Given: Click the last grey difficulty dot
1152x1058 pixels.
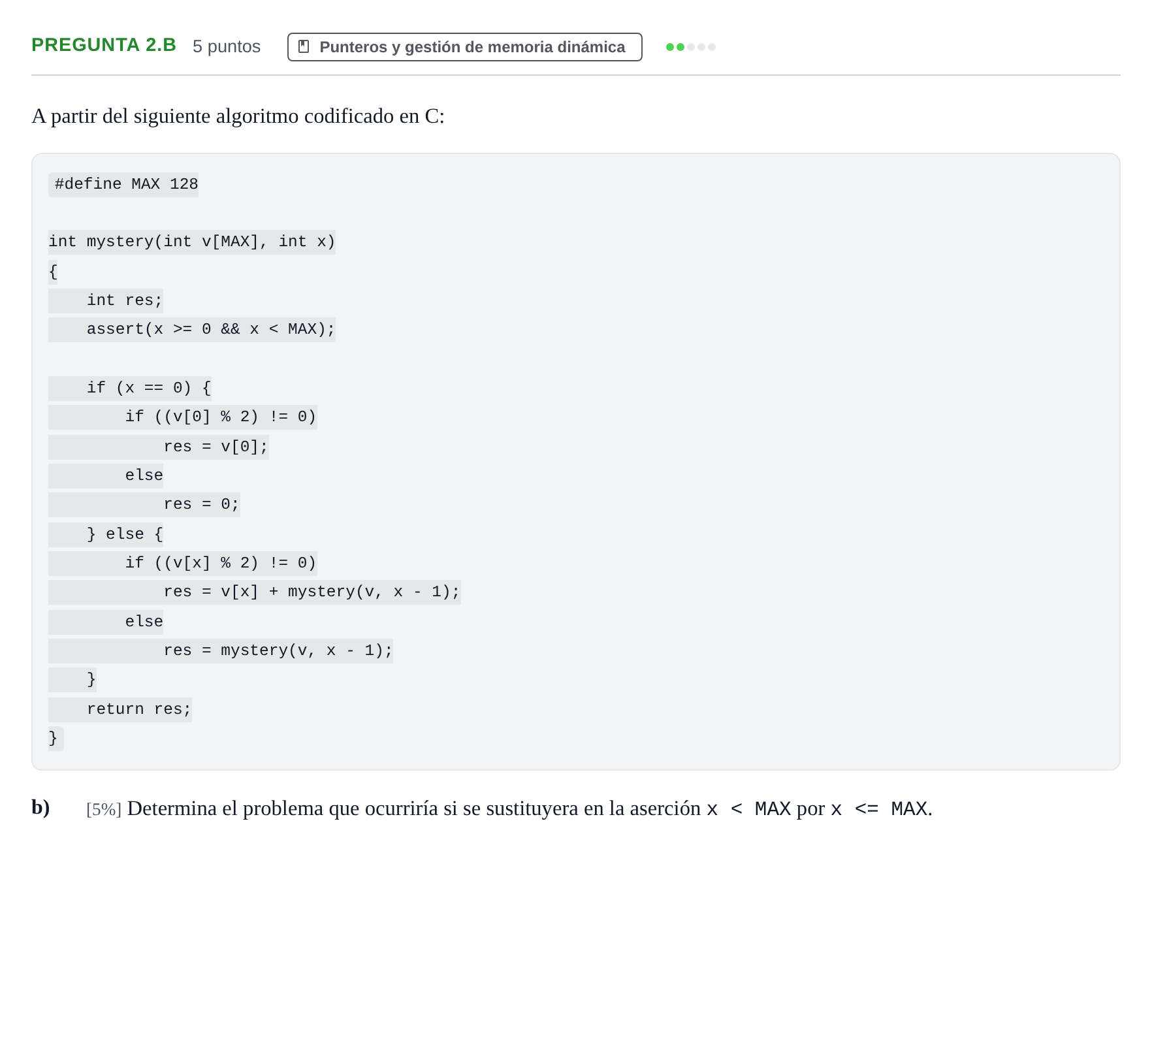Looking at the screenshot, I should tap(712, 47).
